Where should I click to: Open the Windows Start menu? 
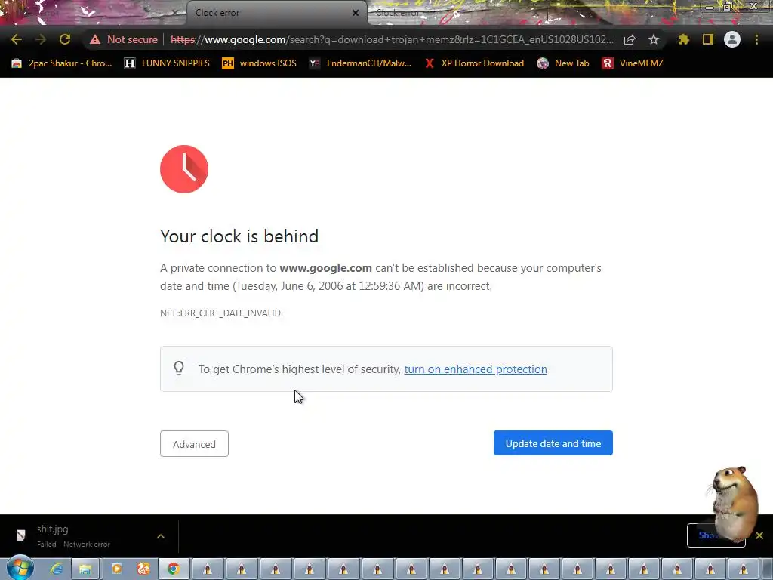pyautogui.click(x=20, y=568)
